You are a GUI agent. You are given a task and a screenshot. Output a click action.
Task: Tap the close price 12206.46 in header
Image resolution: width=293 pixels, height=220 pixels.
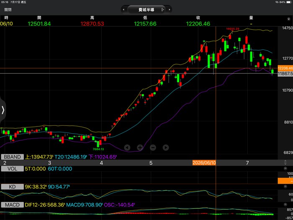tap(198, 24)
